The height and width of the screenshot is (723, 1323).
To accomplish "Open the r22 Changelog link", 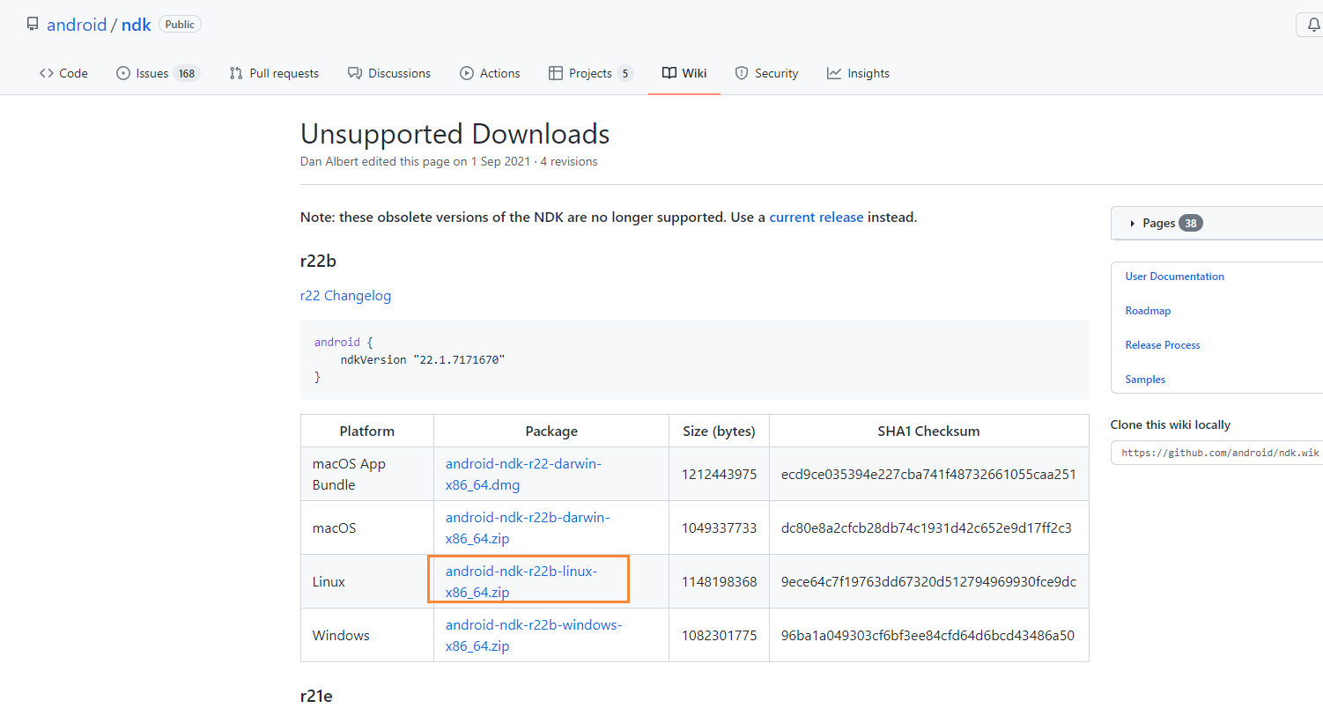I will tap(345, 296).
